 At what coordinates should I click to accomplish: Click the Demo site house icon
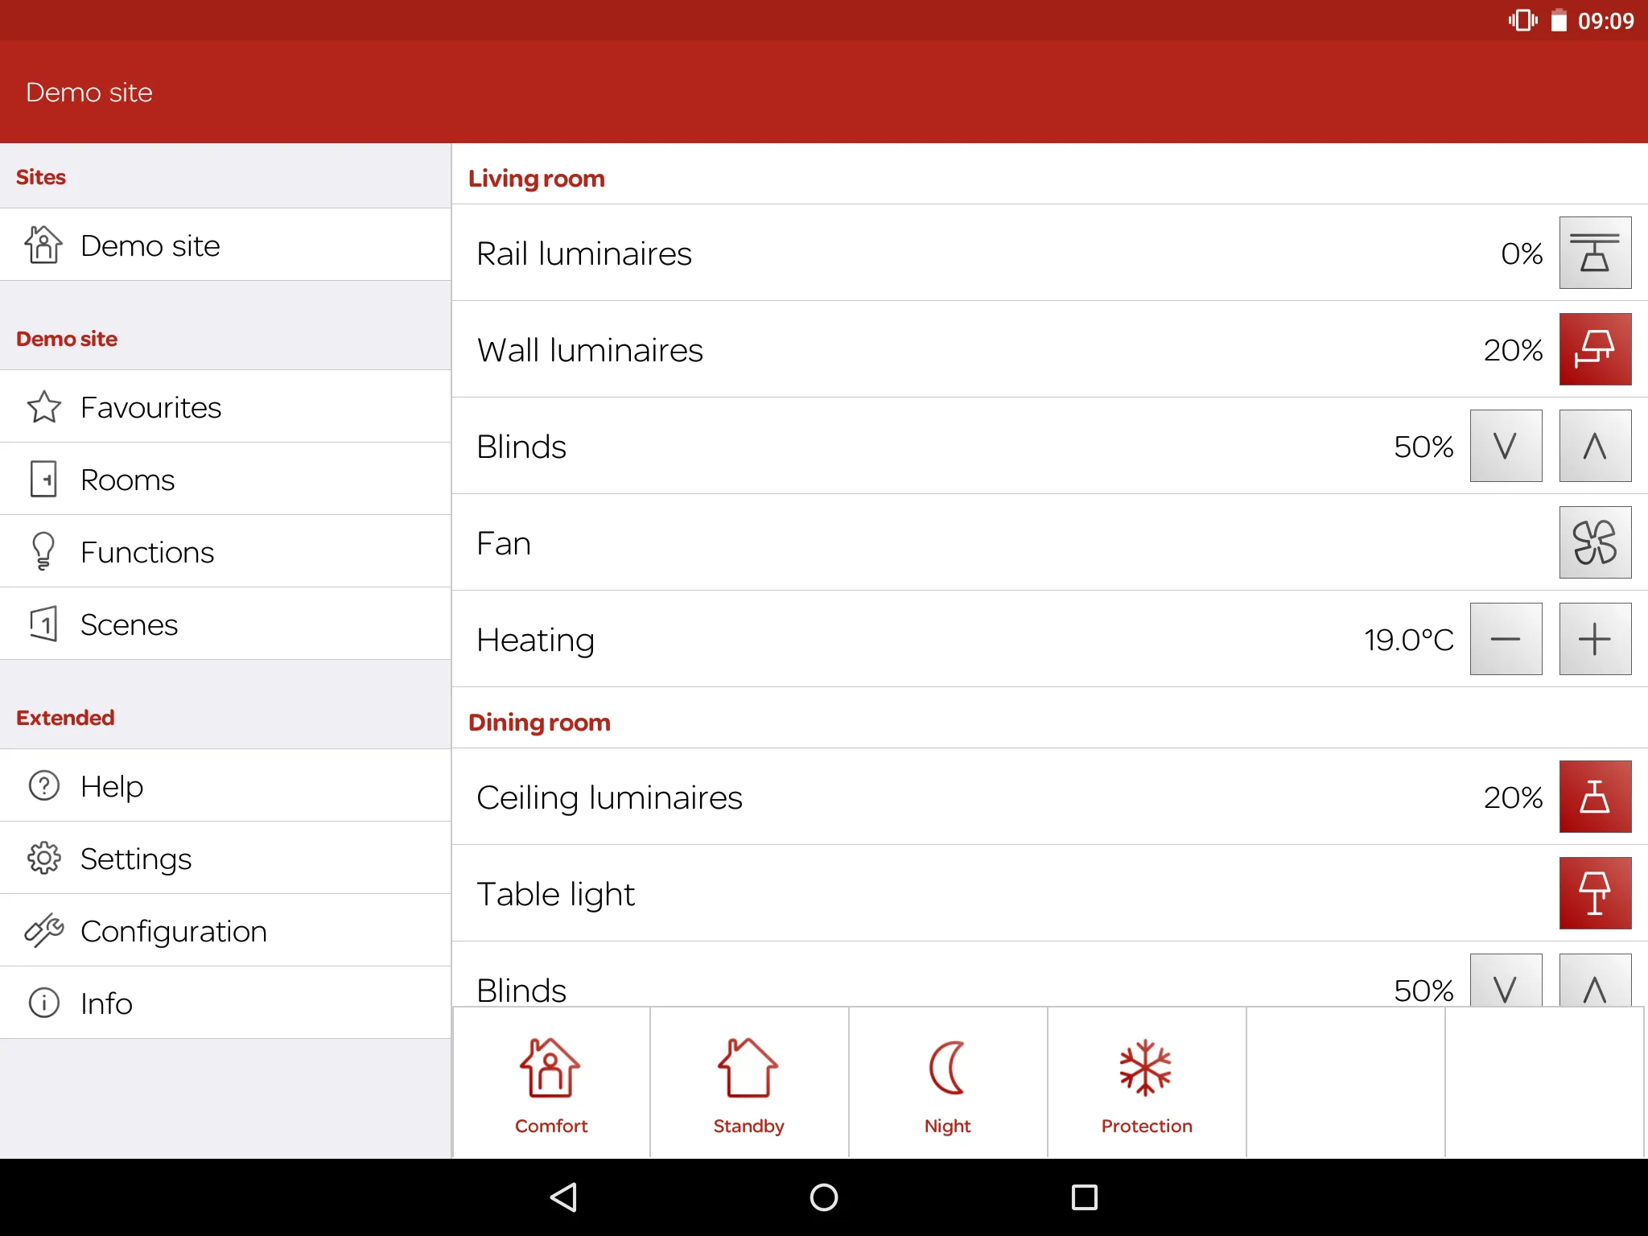pyautogui.click(x=43, y=245)
